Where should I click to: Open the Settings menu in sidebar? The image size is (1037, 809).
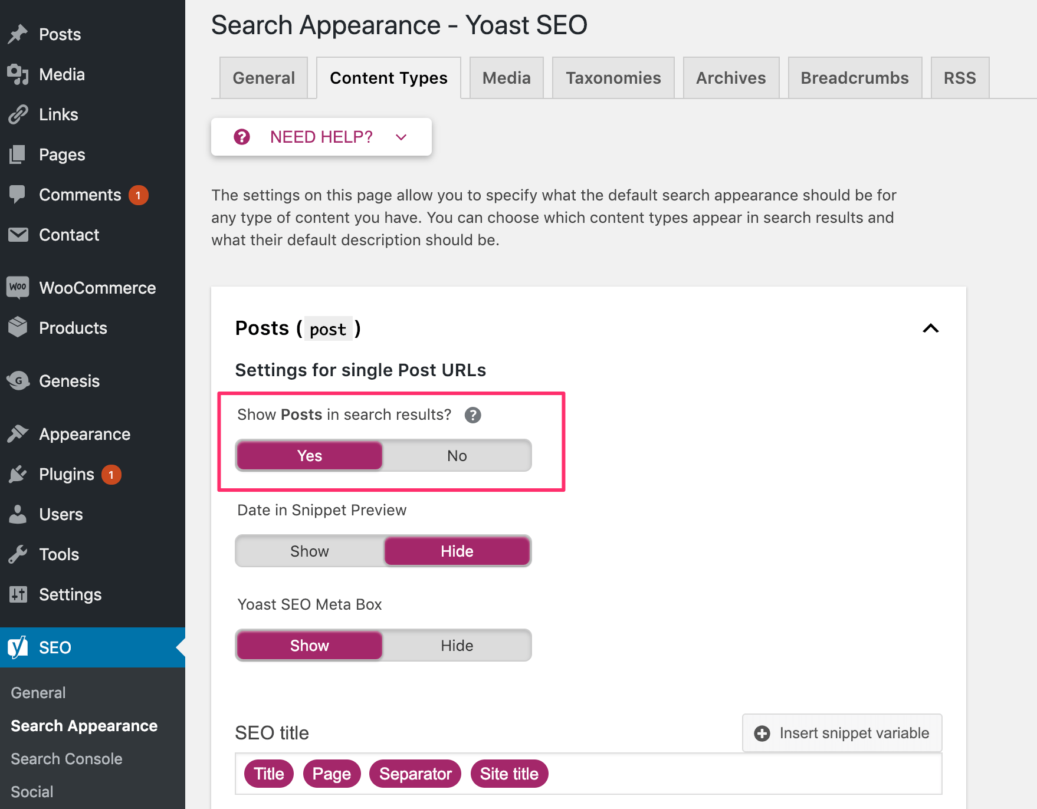click(x=70, y=594)
